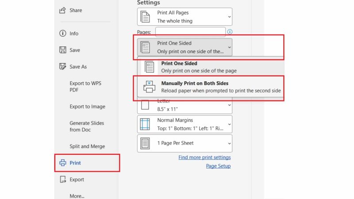Click the Normal Margins icon
This screenshot has height=199, width=354.
coord(145,124)
